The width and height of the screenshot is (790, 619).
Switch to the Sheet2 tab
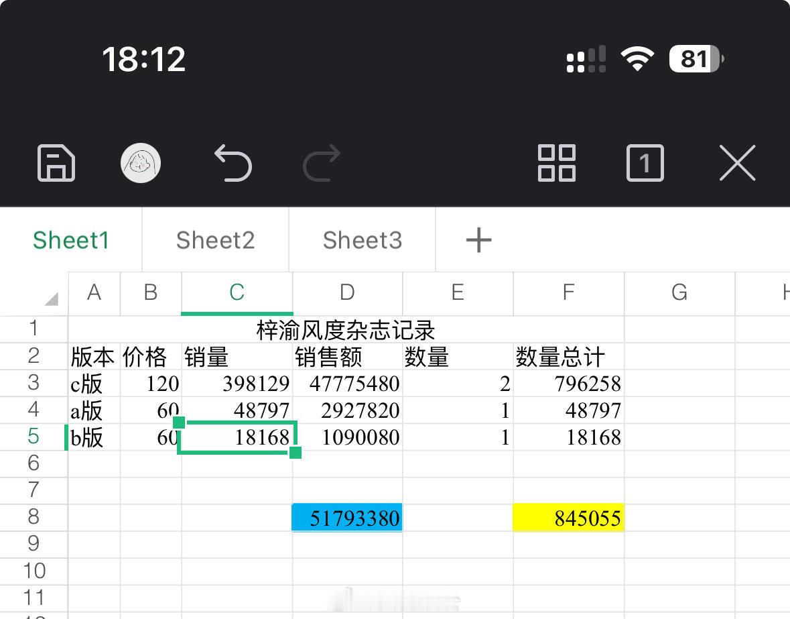tap(216, 240)
